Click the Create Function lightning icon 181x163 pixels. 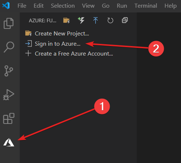point(81,20)
